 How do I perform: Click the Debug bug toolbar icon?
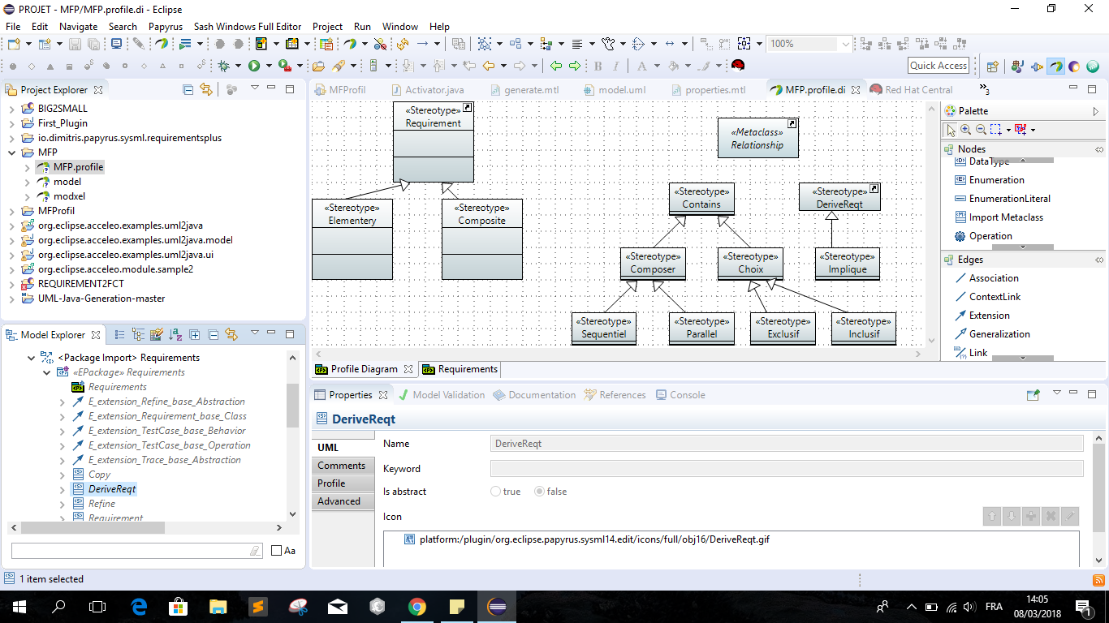(x=224, y=66)
